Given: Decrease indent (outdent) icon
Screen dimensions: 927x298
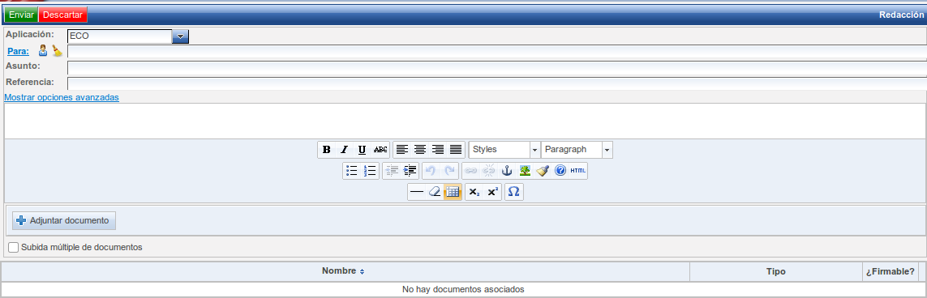Looking at the screenshot, I should click(392, 171).
